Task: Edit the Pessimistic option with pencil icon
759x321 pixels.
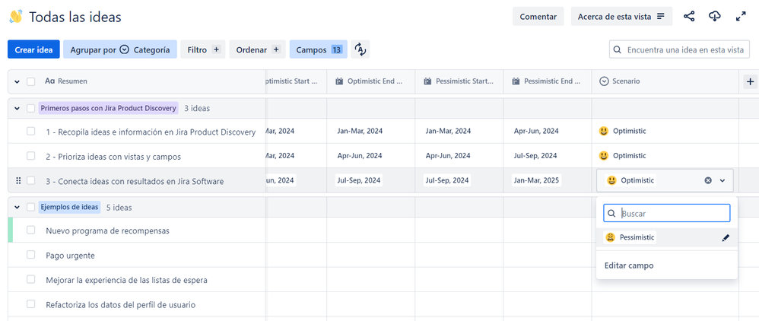Action: pyautogui.click(x=725, y=238)
